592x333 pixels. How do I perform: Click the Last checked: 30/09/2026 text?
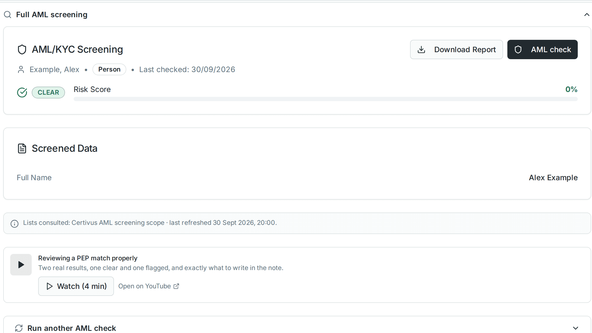coord(187,69)
